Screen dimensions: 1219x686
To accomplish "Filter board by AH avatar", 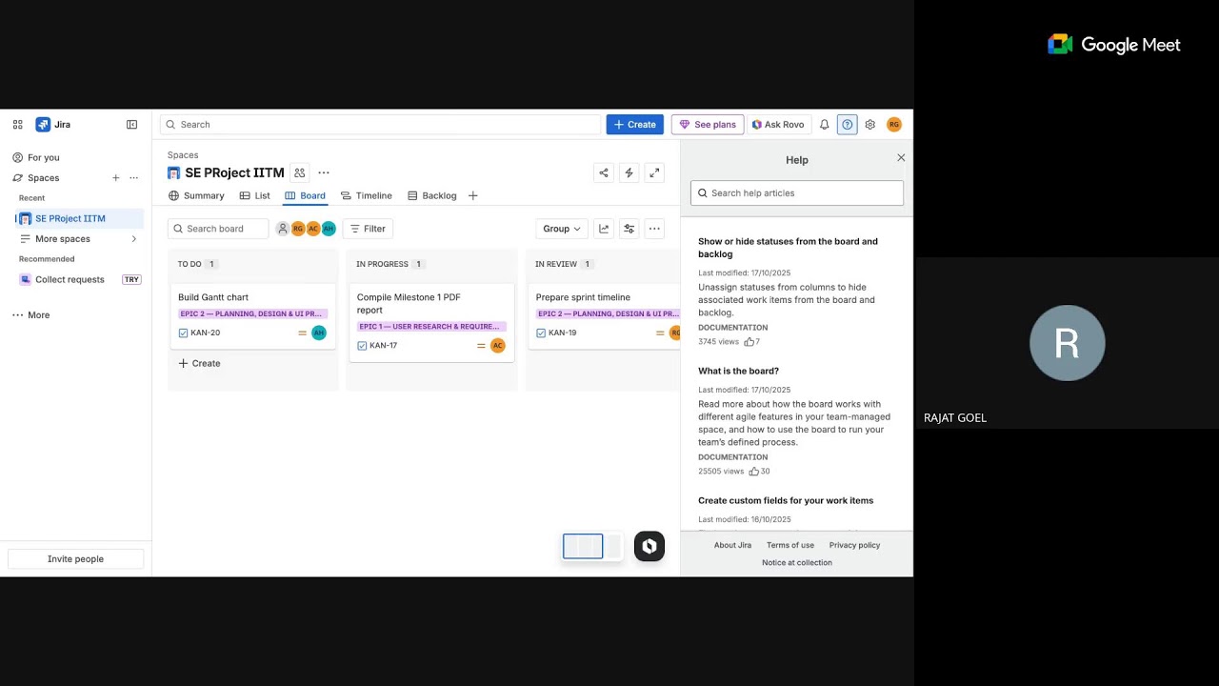I will click(329, 229).
